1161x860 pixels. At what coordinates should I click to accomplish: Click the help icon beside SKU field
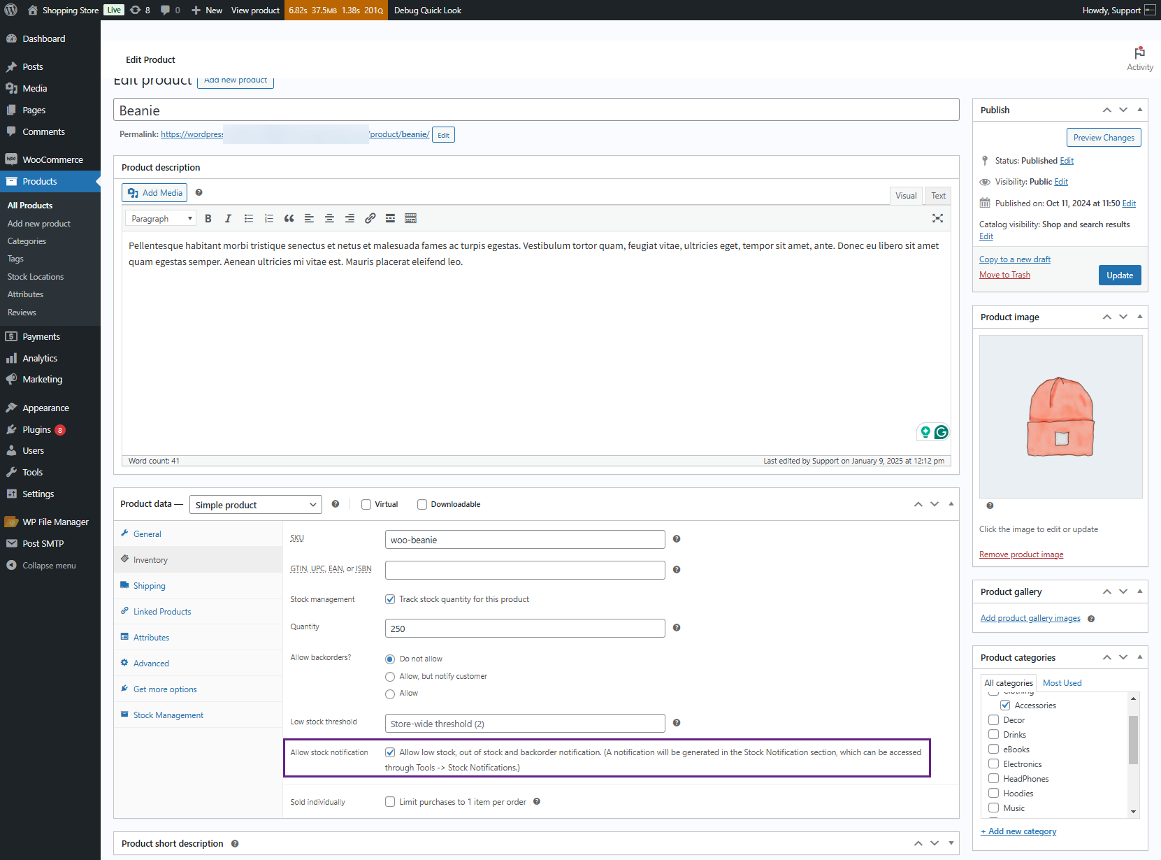click(x=676, y=539)
